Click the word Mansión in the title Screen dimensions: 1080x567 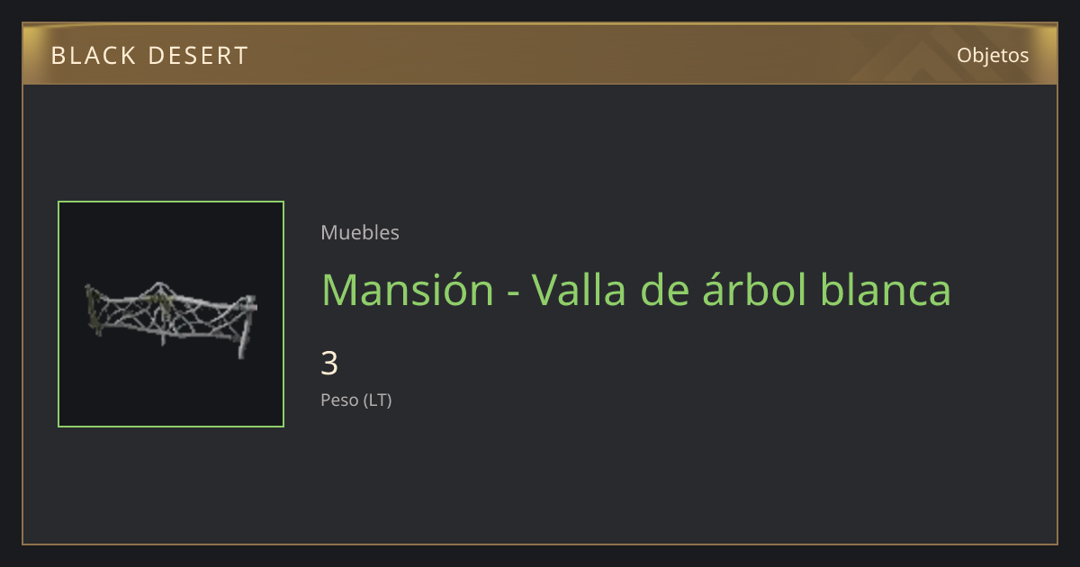tap(408, 290)
